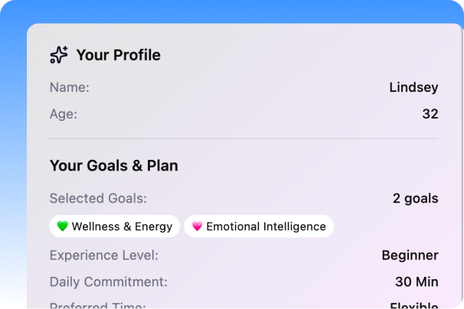464x309 pixels.
Task: Click the pink heart icon
Action: point(197,226)
